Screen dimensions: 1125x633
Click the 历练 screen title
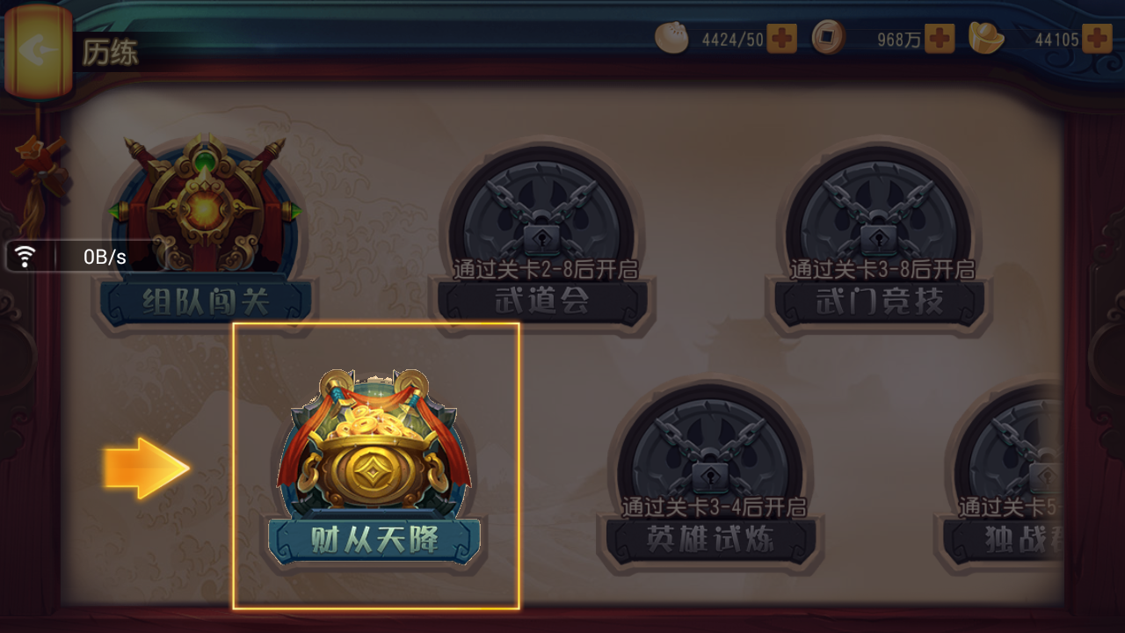111,52
